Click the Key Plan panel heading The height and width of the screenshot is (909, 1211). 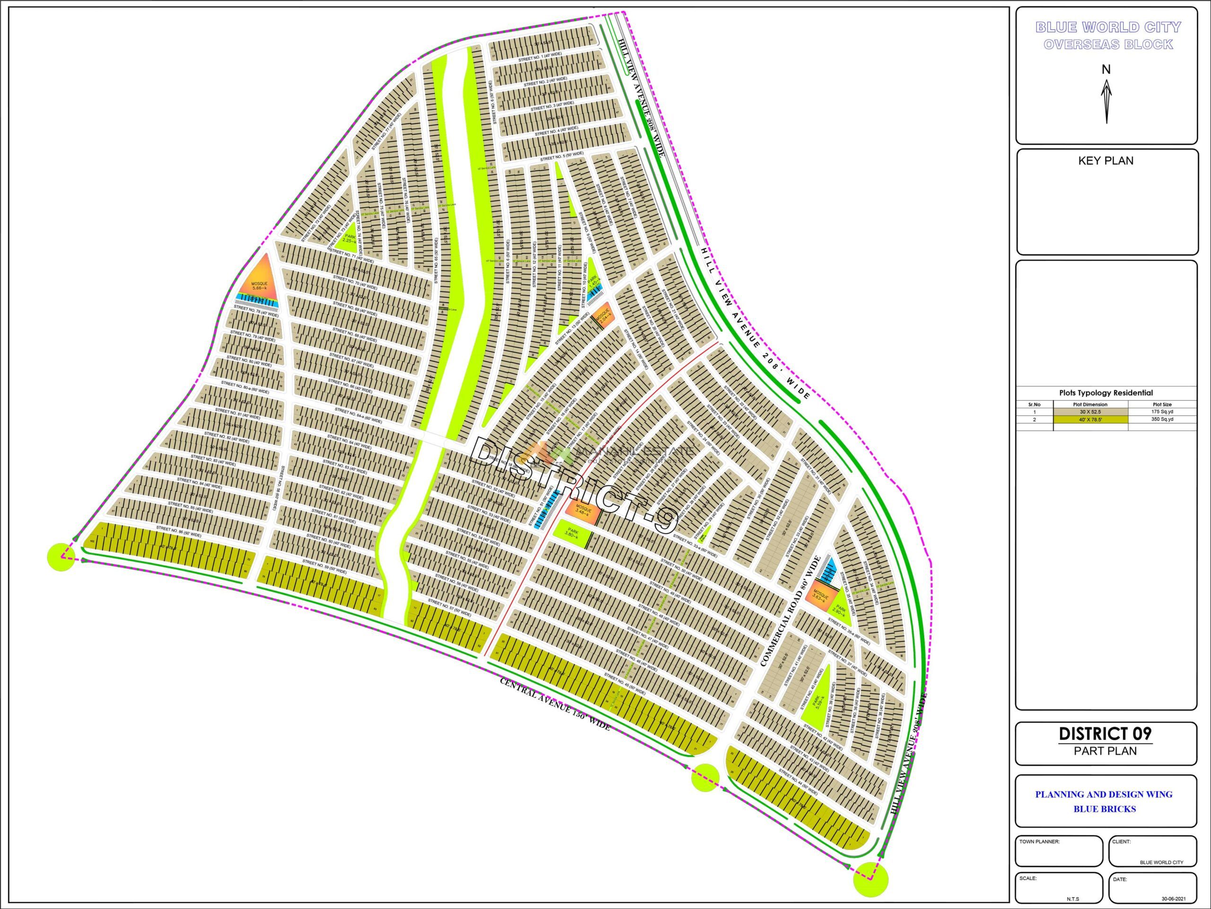pyautogui.click(x=1106, y=161)
